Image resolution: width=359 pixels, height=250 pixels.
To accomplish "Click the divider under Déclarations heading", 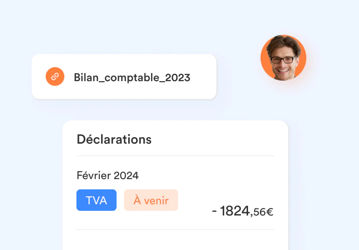I will (x=175, y=156).
